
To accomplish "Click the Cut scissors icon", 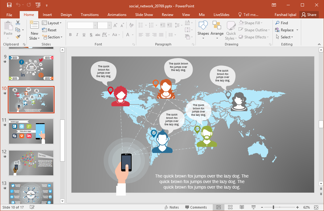I will [18, 23].
